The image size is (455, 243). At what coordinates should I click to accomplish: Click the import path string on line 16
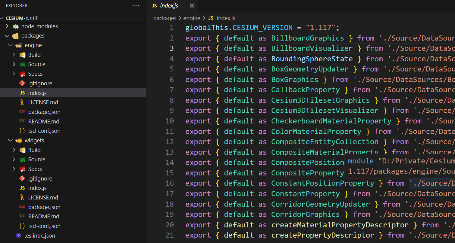432,183
